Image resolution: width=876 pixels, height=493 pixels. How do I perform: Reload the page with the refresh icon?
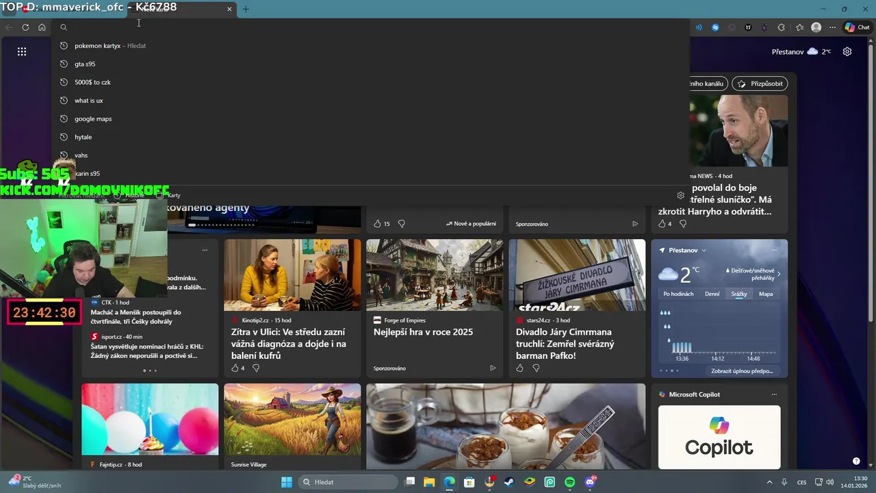pyautogui.click(x=25, y=27)
